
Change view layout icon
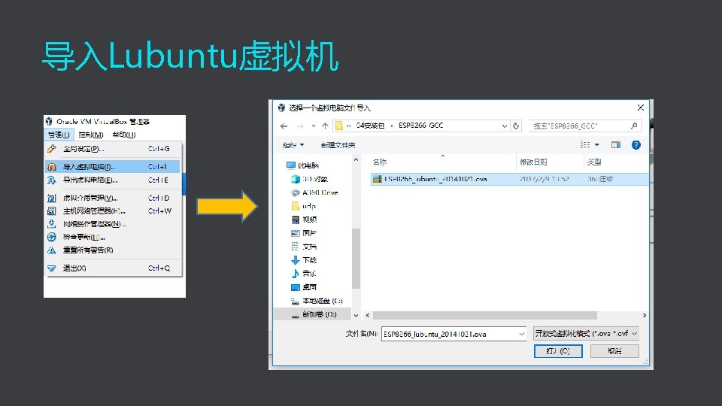click(585, 144)
